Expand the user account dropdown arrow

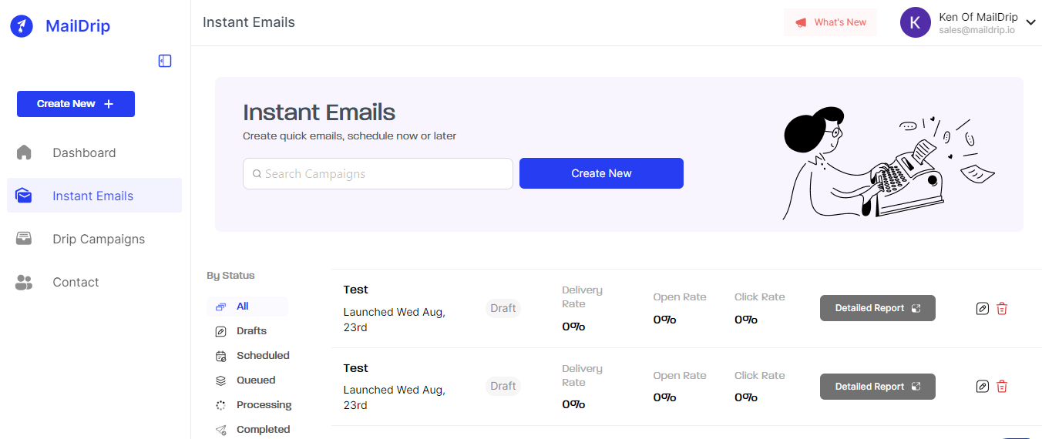pos(1031,22)
